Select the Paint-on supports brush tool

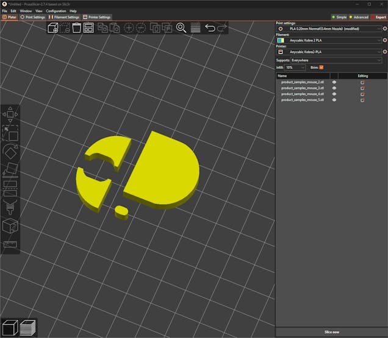(10, 207)
